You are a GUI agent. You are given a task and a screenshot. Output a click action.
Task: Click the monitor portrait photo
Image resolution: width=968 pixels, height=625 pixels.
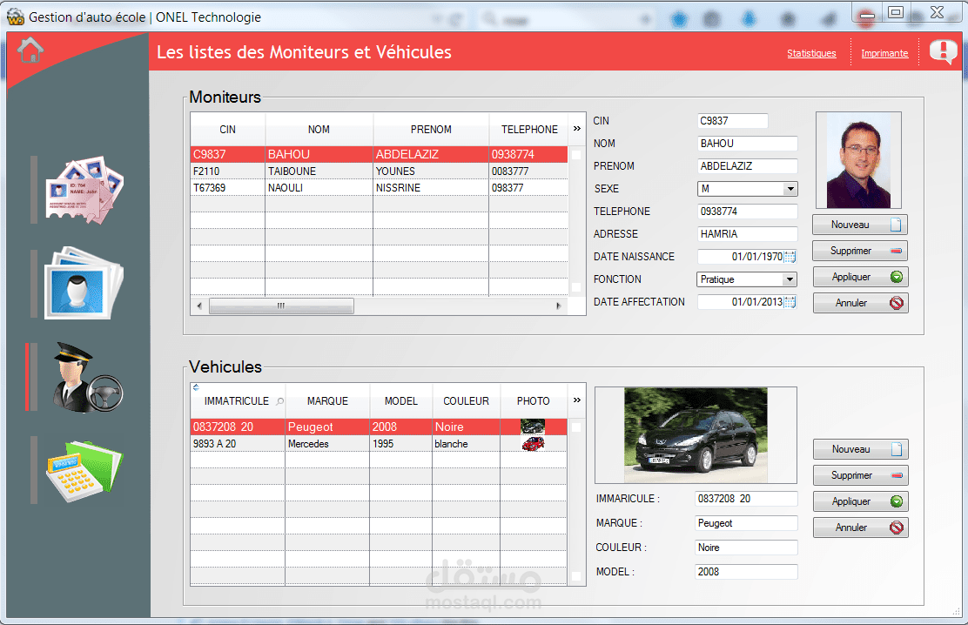click(x=858, y=160)
